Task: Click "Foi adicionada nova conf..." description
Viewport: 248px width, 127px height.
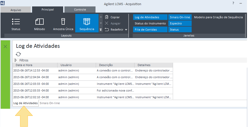Action: pos(116,90)
